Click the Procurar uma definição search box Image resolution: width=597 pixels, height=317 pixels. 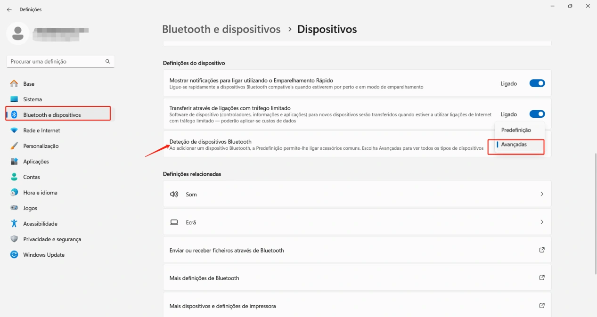[x=56, y=61]
